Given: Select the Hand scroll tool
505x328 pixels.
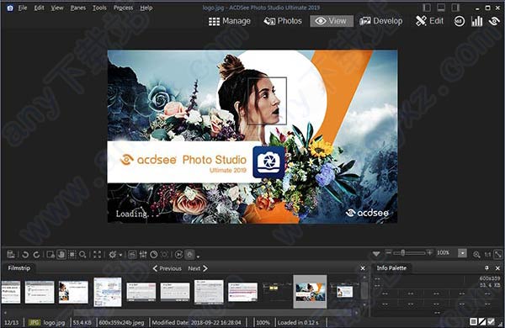Looking at the screenshot, I should point(61,255).
